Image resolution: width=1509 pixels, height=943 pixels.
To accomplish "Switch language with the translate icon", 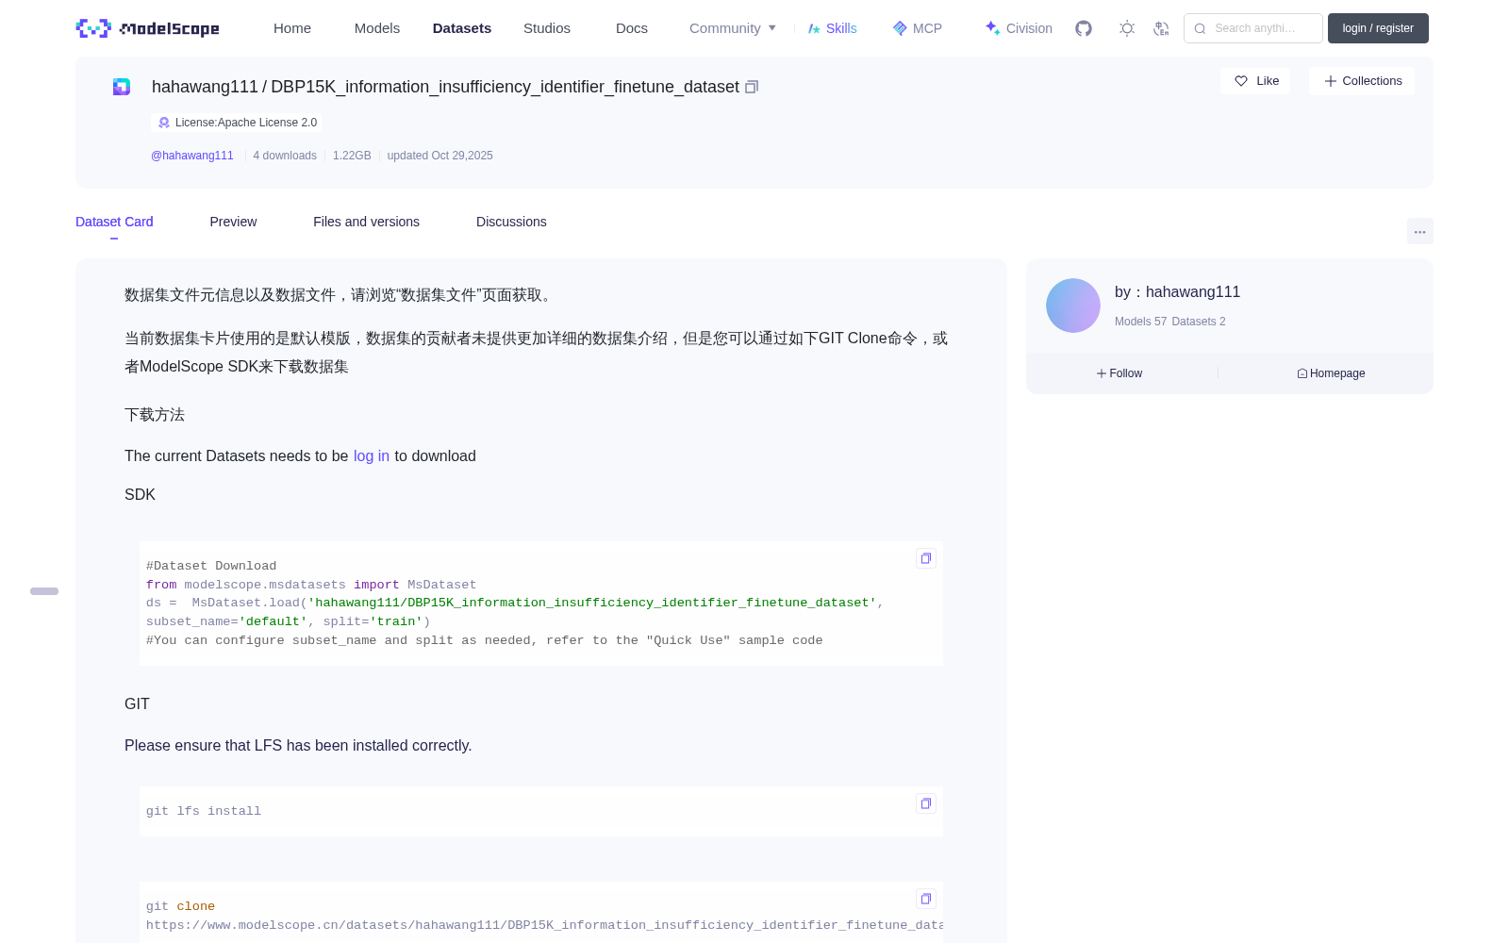I will pos(1161,28).
